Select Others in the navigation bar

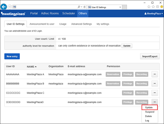(83, 13)
